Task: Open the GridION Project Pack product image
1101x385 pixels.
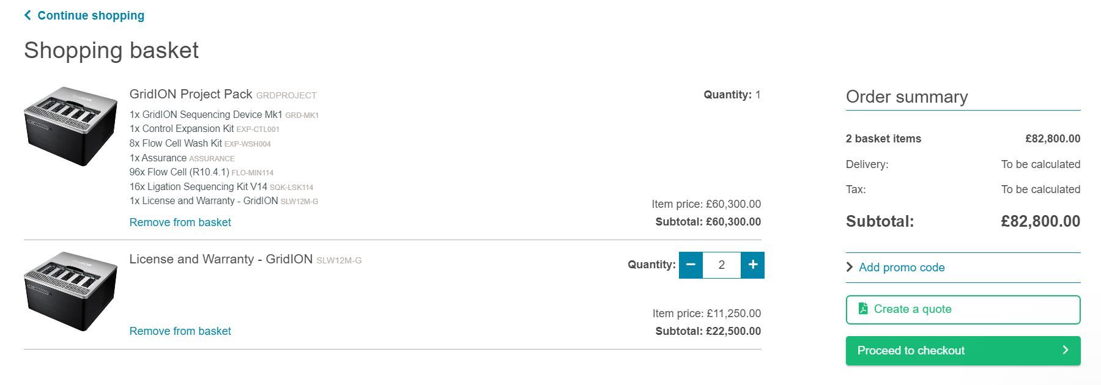Action: tap(70, 126)
